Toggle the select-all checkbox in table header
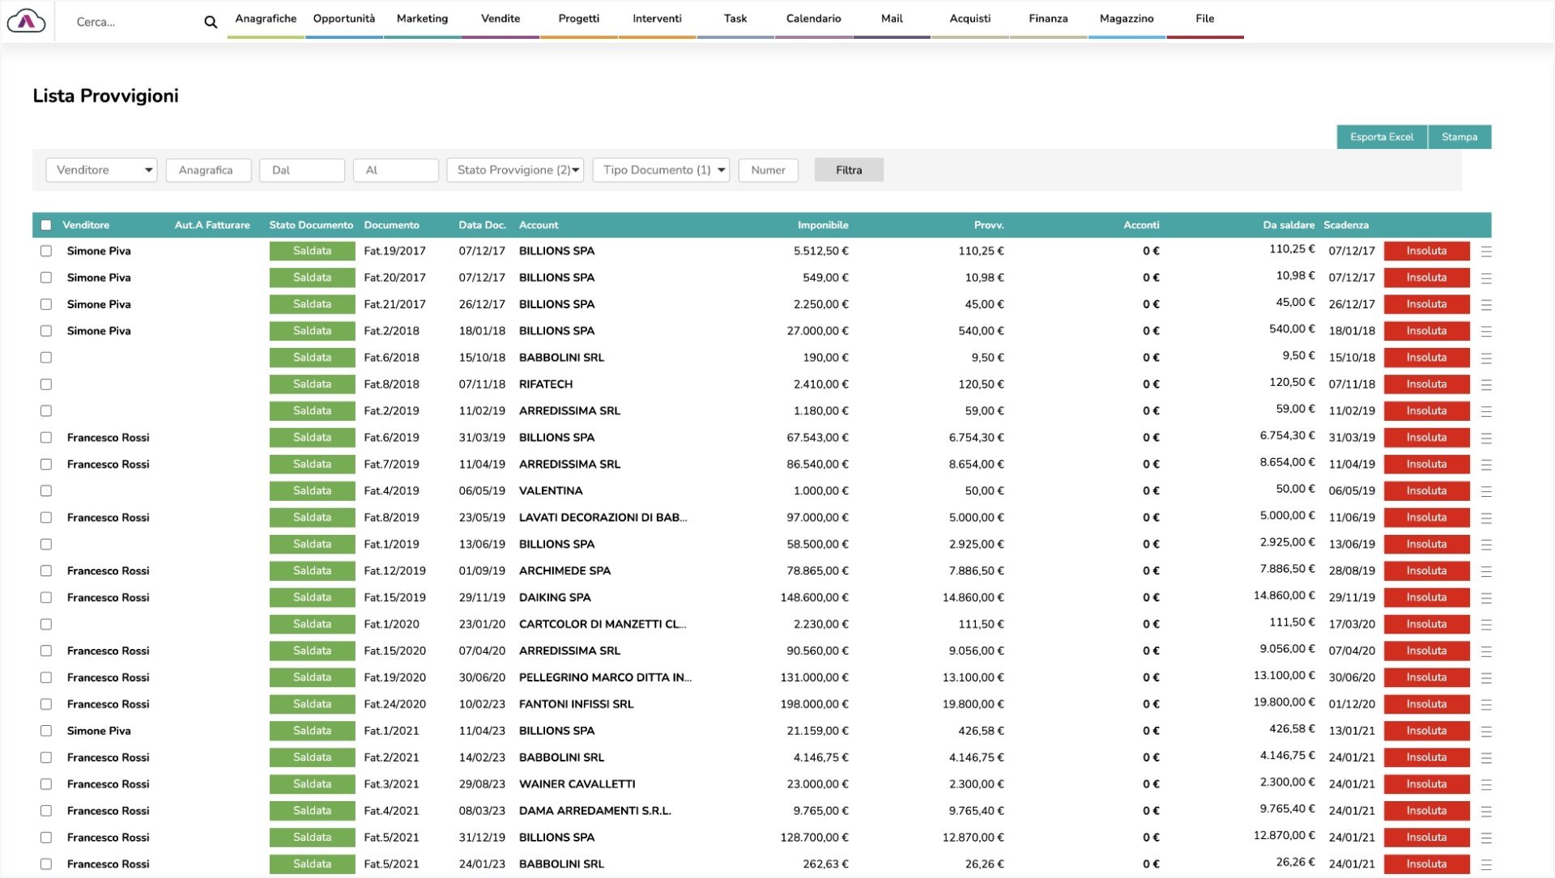1555x878 pixels. click(x=46, y=225)
